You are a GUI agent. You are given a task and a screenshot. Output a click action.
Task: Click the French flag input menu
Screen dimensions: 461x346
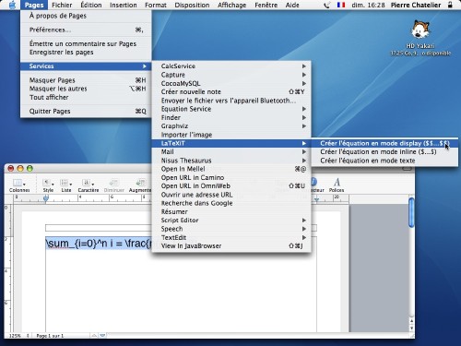coord(341,5)
